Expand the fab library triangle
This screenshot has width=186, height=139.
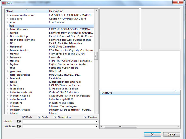click(x=7, y=26)
